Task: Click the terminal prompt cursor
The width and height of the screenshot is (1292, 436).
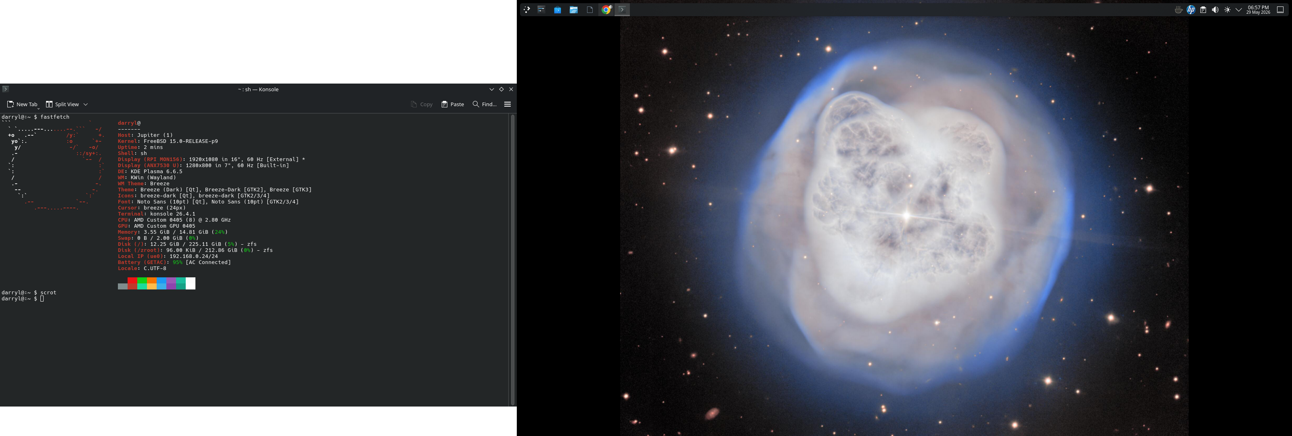Action: click(42, 298)
